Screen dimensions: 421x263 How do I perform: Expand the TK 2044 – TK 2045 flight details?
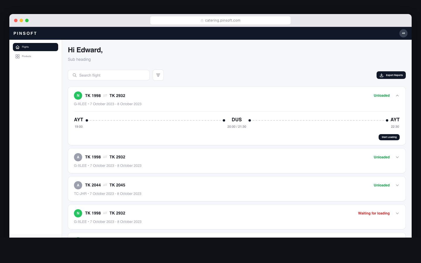click(x=397, y=185)
